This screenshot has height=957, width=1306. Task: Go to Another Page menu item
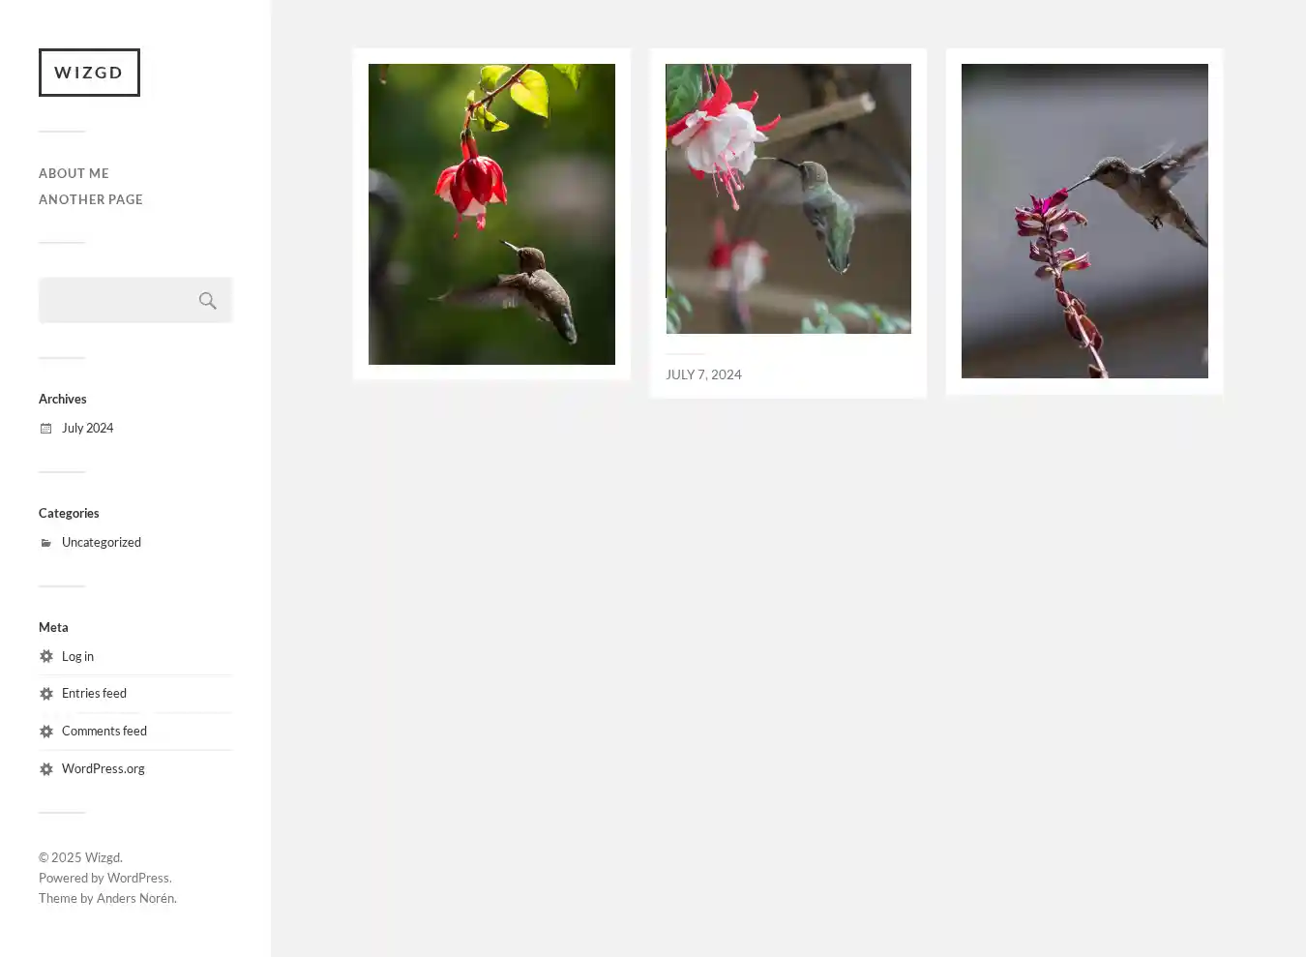(x=91, y=199)
